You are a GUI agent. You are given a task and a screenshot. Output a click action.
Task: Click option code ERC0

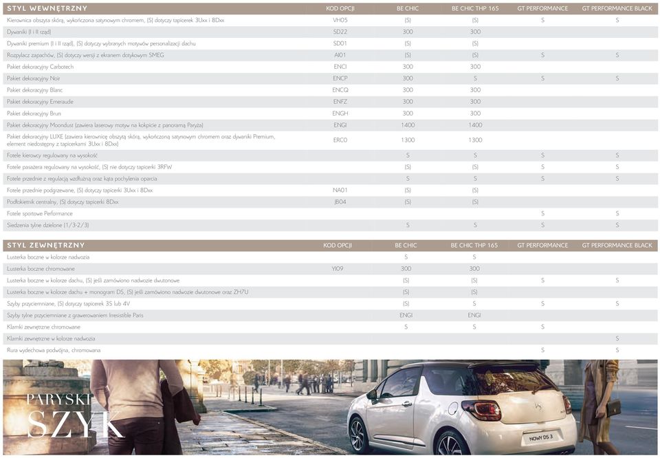click(340, 140)
